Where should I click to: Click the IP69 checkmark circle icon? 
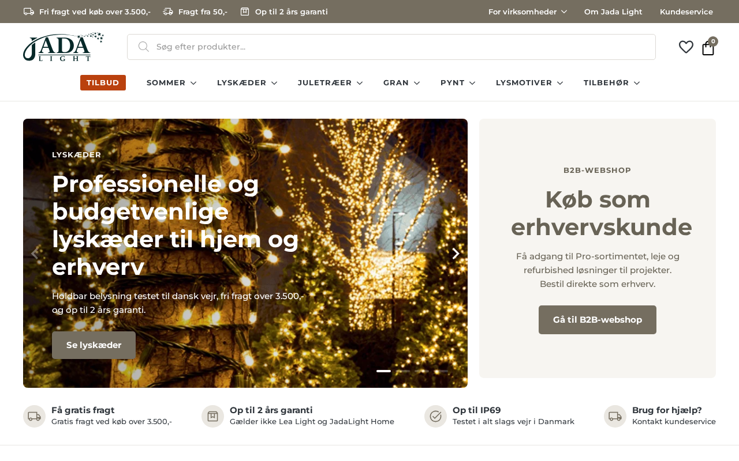point(435,416)
